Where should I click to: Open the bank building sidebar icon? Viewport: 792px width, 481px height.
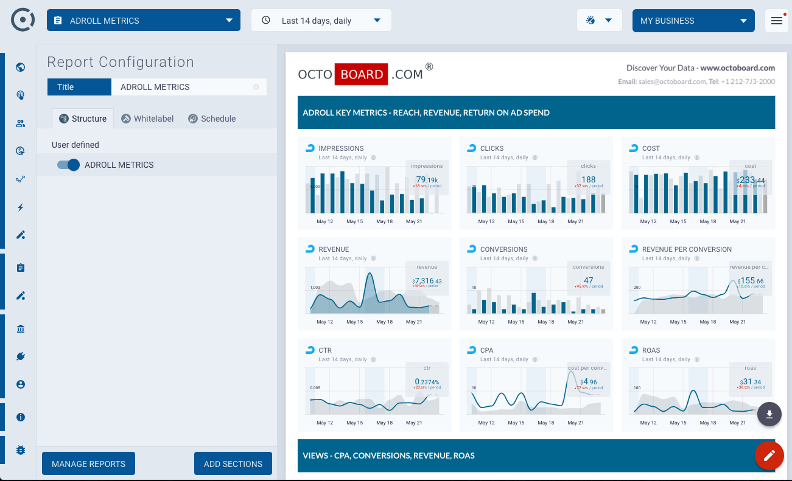[21, 329]
